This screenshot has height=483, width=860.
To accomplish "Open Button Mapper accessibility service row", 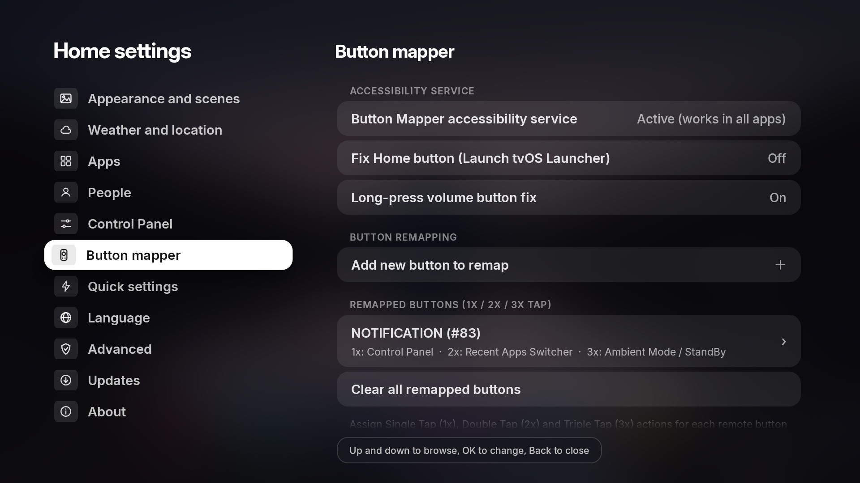I will pyautogui.click(x=568, y=119).
